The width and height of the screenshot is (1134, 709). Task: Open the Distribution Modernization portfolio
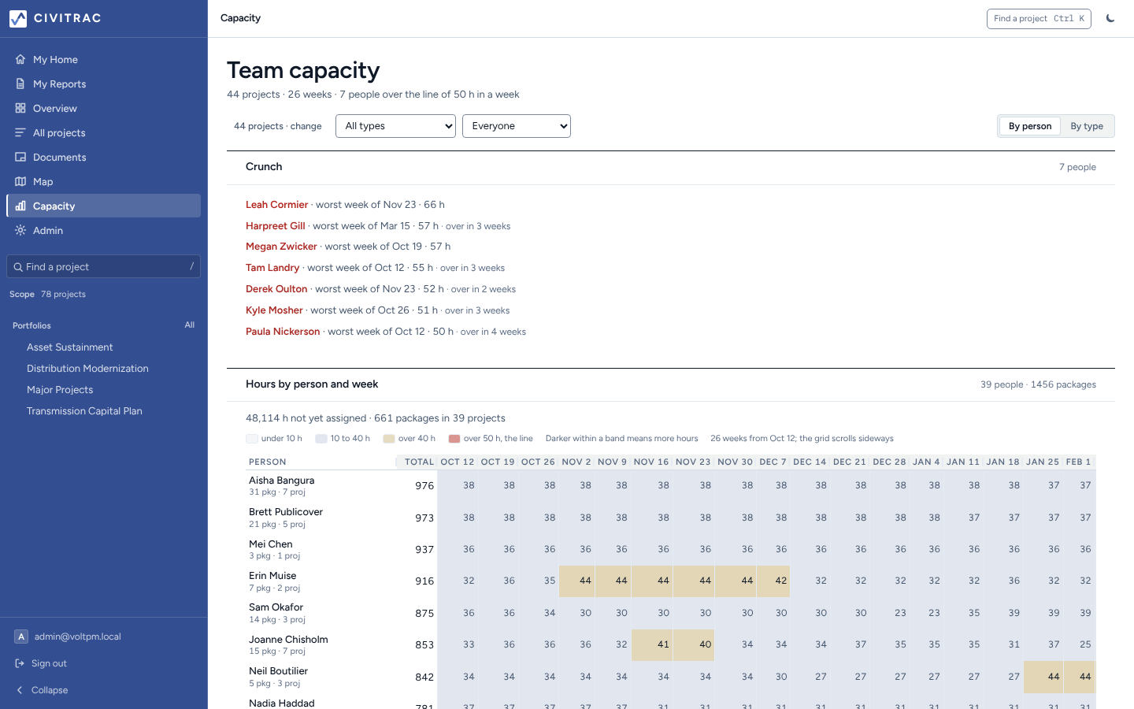(x=87, y=369)
